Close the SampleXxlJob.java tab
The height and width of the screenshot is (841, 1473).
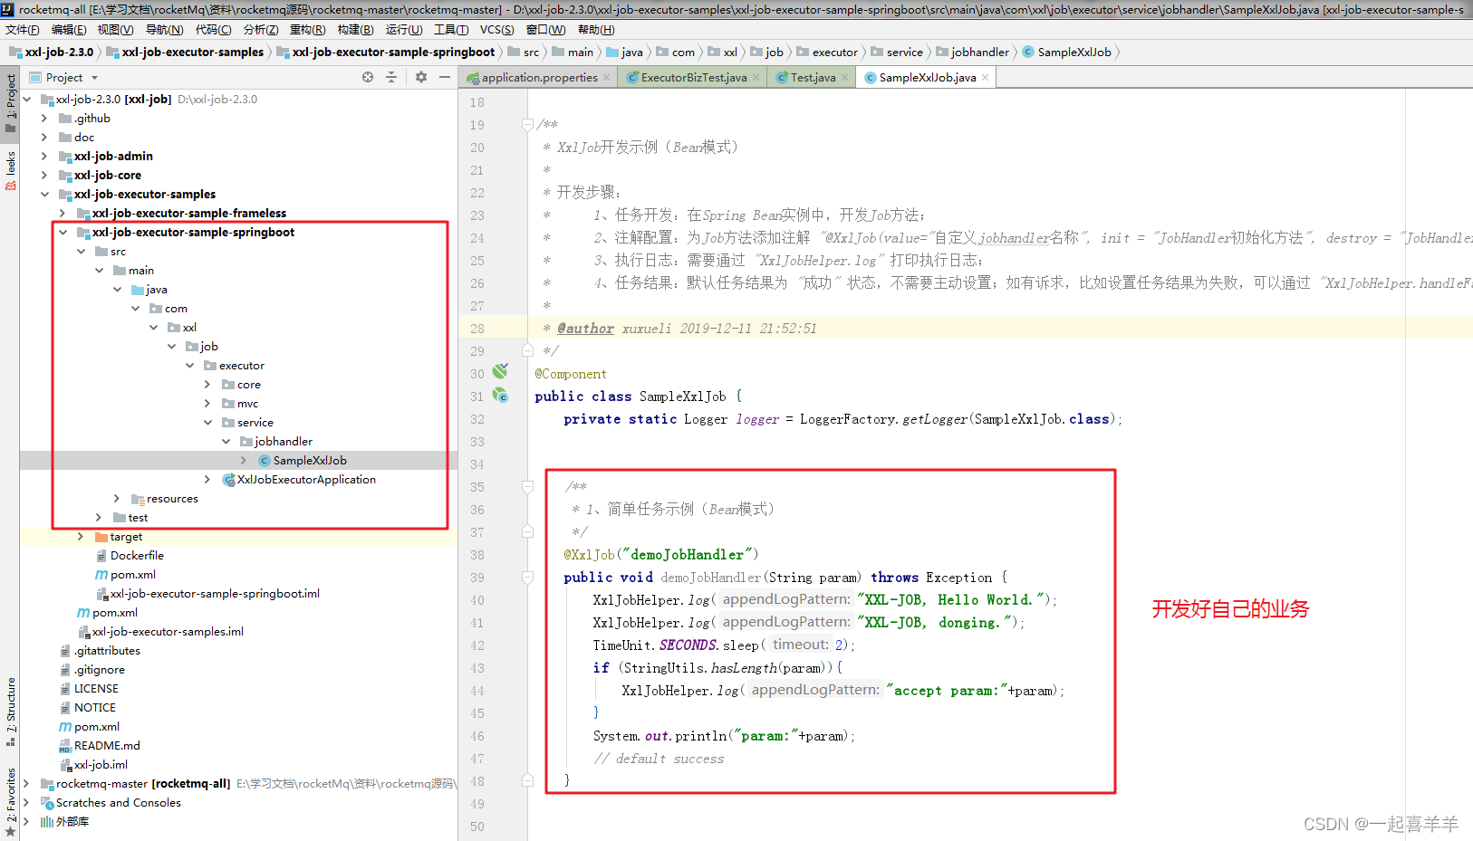[985, 77]
